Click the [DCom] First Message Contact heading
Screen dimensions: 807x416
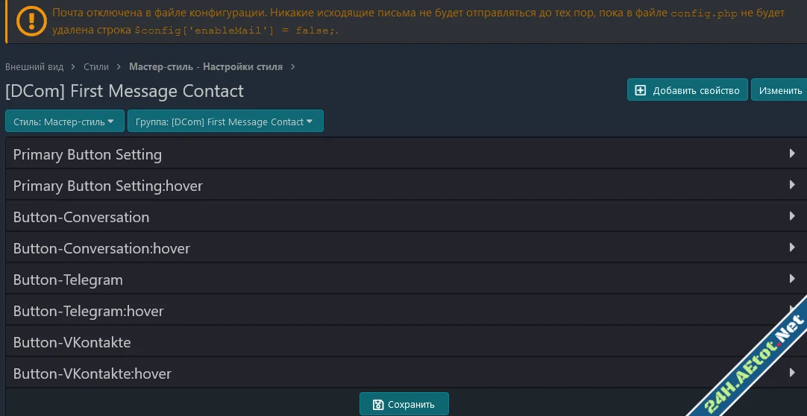click(x=125, y=91)
